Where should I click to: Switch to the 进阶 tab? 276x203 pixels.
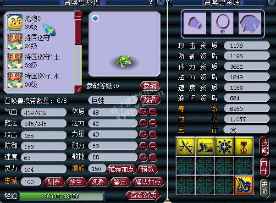click(264, 188)
